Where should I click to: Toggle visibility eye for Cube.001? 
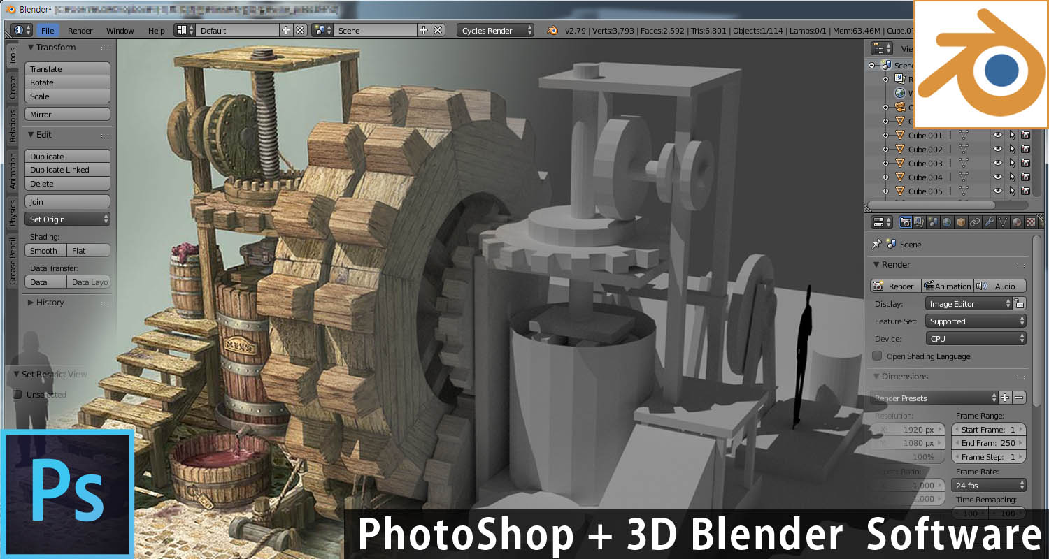tap(998, 136)
